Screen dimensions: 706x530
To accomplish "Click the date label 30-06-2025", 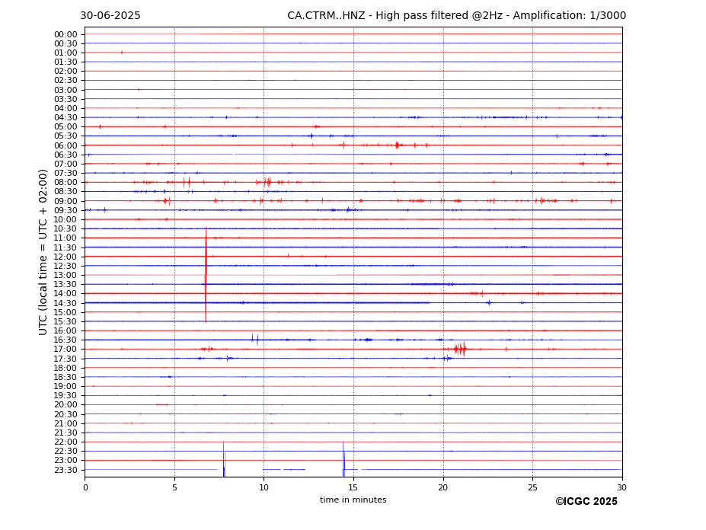I will [110, 16].
